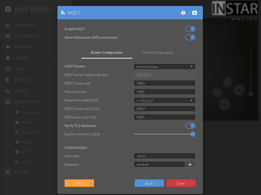Click the INSTAR logo at top right
The height and width of the screenshot is (195, 261).
(x=235, y=8)
